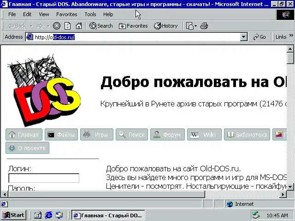Click the Links toolbar label
The image size is (295, 221).
click(x=281, y=37)
